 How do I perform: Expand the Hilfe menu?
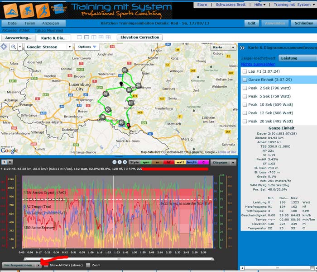tap(260, 5)
